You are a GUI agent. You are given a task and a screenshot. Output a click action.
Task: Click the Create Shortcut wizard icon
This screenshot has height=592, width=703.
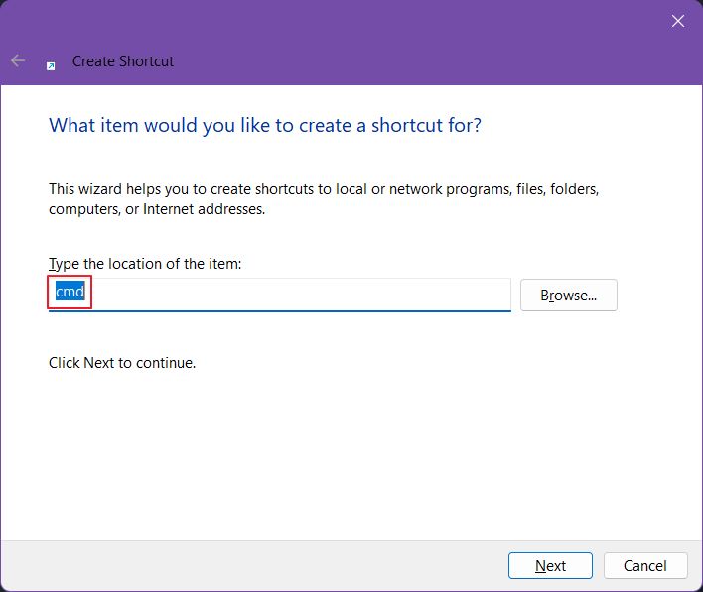[51, 66]
